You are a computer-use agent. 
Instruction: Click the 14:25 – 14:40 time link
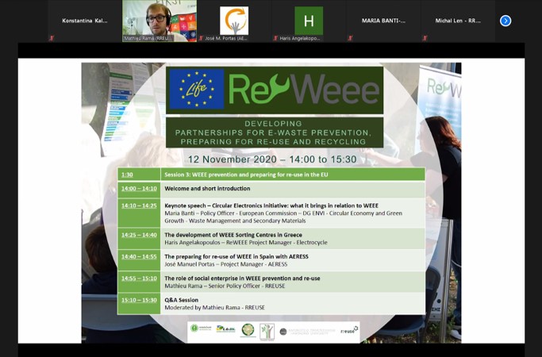click(139, 235)
